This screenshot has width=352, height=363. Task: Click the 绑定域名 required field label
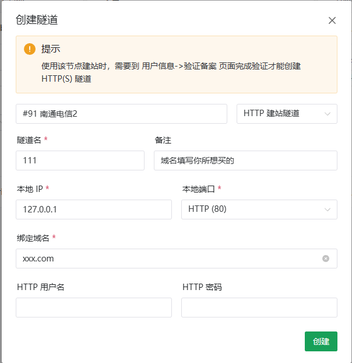tap(33, 238)
